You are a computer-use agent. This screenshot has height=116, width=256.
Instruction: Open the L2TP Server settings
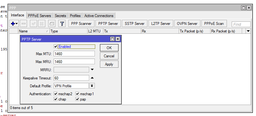tap(161, 24)
